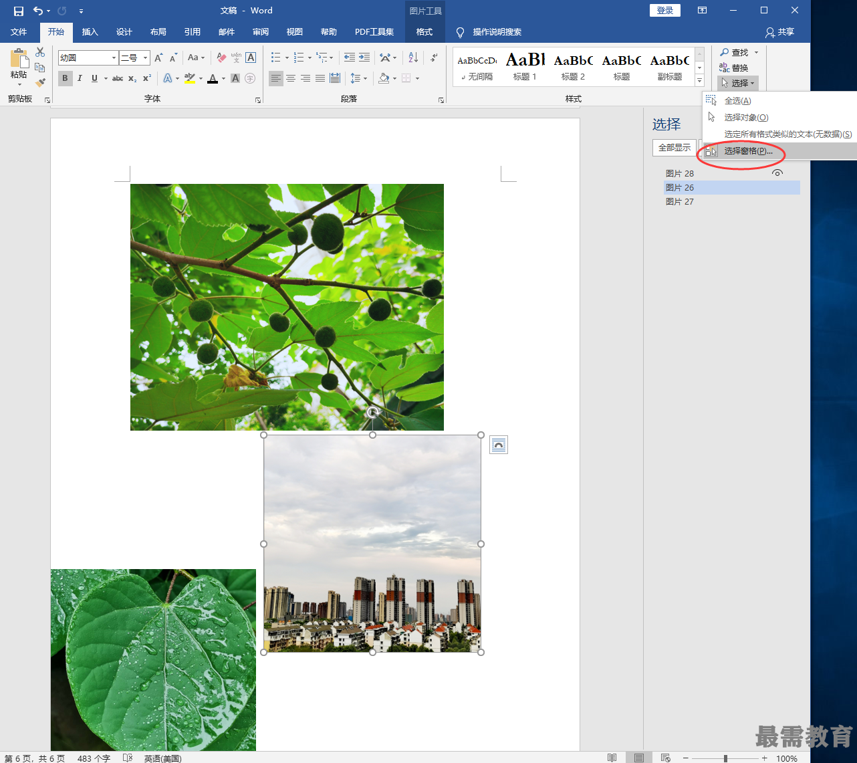Apply 标题 1 style

coord(525,67)
